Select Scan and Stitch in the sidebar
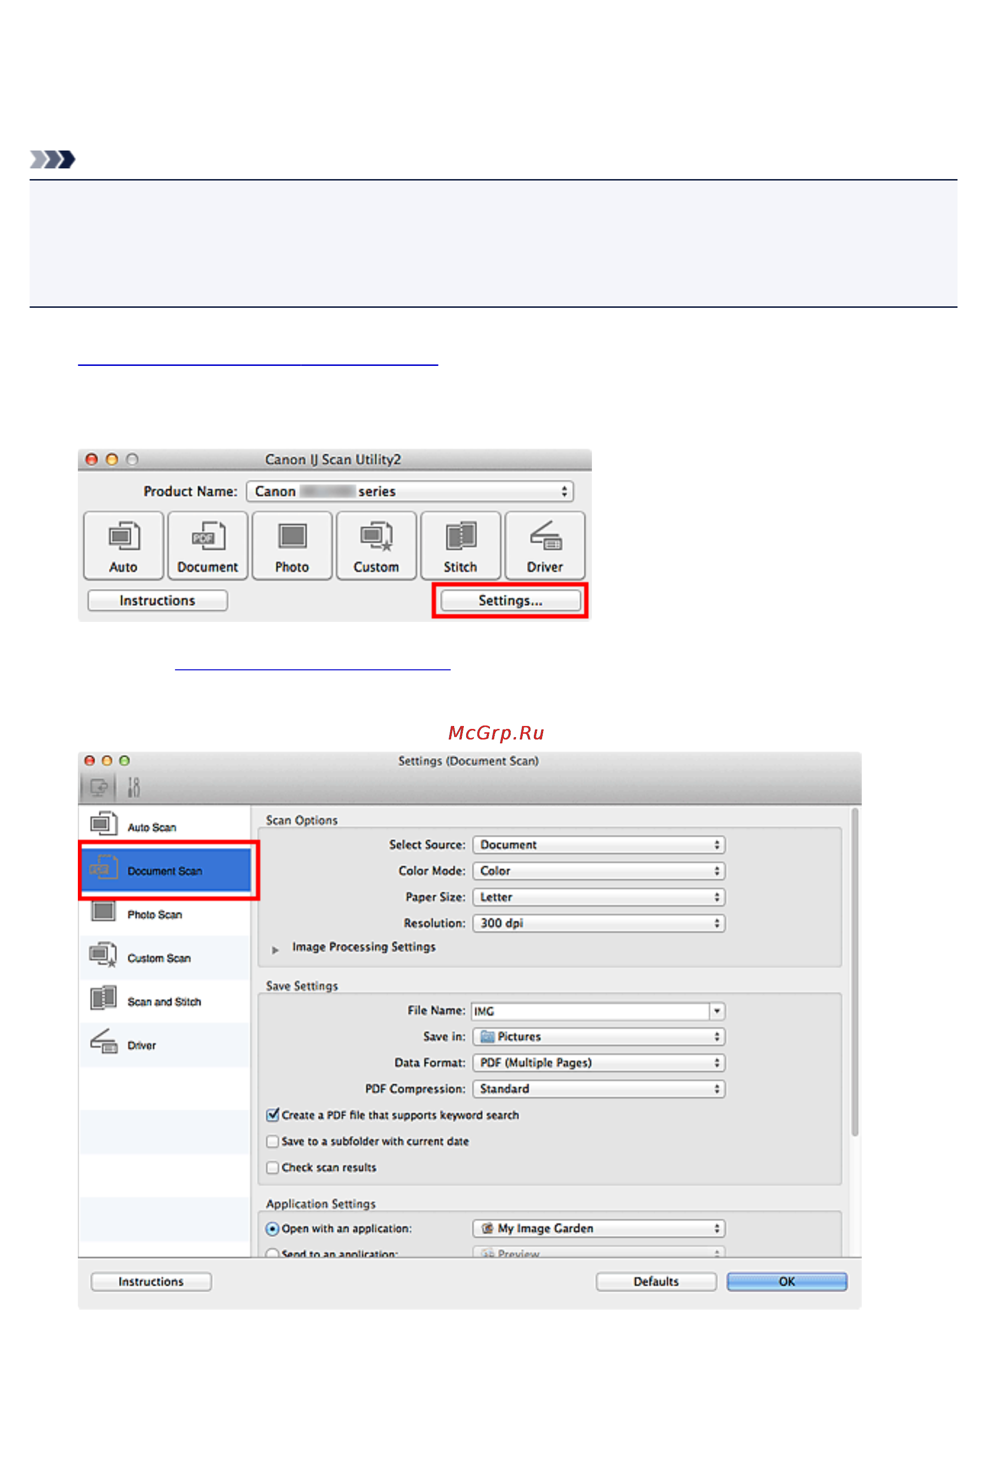The height and width of the screenshot is (1465, 987). [165, 1001]
